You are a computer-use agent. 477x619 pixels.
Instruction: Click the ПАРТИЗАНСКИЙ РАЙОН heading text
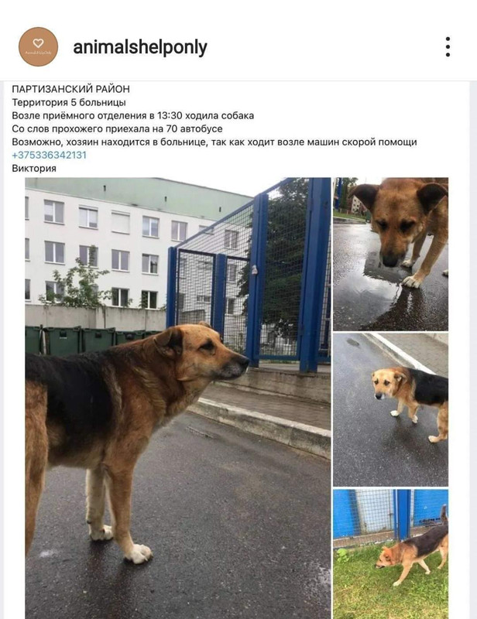[x=70, y=89]
